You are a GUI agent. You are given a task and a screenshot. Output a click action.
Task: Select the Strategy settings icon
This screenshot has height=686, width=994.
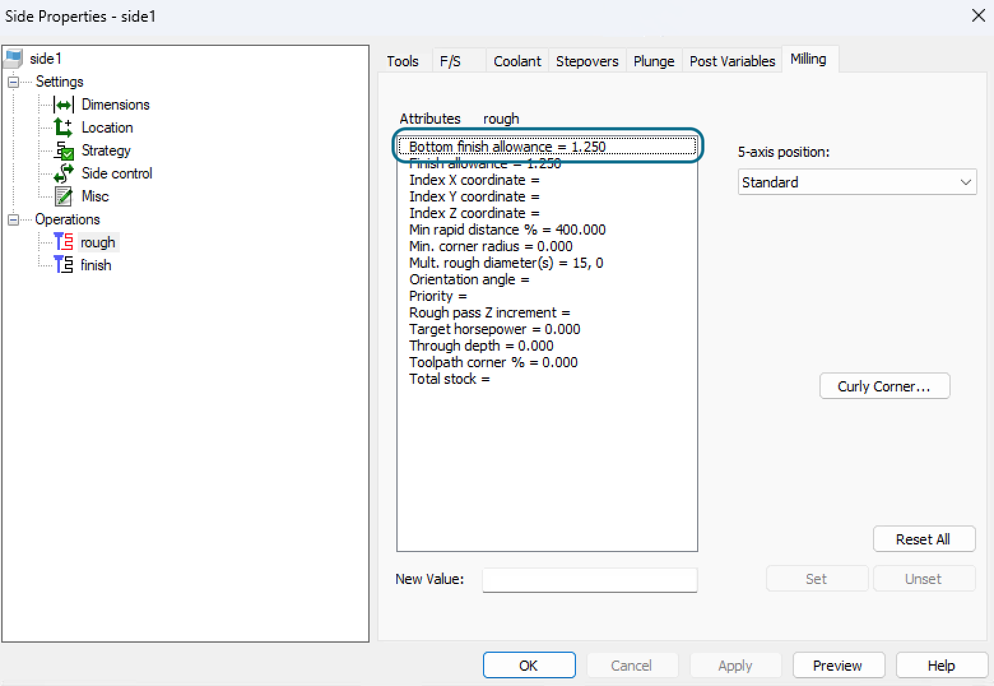(x=64, y=150)
